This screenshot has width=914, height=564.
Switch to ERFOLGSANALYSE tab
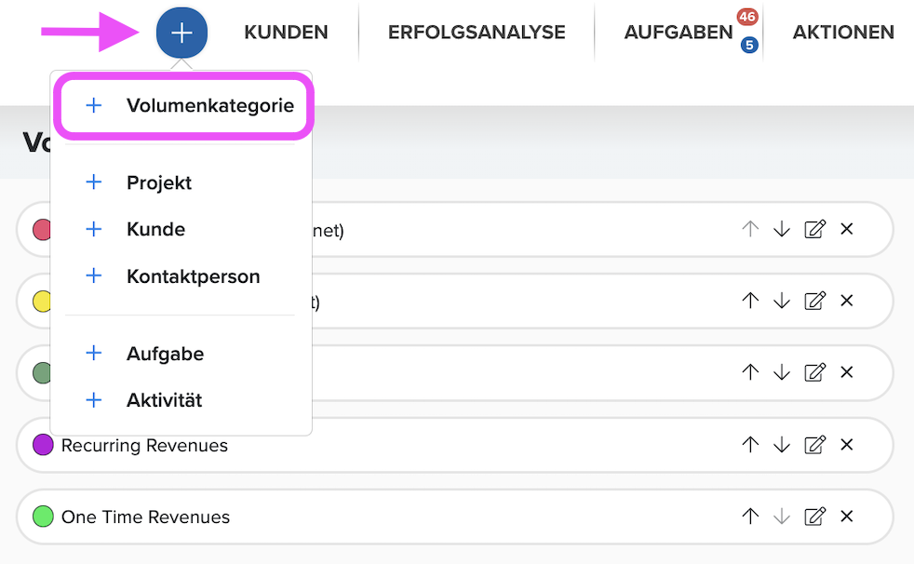click(477, 32)
